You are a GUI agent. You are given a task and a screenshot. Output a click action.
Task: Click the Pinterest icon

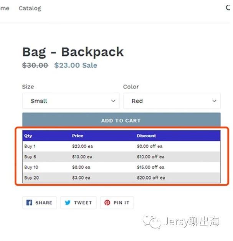pyautogui.click(x=107, y=203)
